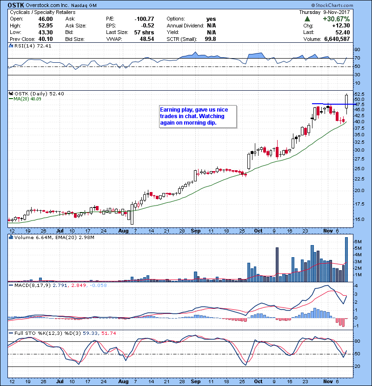This screenshot has height=386, width=372.
Task: Click the OSTK (Daily) 52.40 chart label
Action: 39,93
